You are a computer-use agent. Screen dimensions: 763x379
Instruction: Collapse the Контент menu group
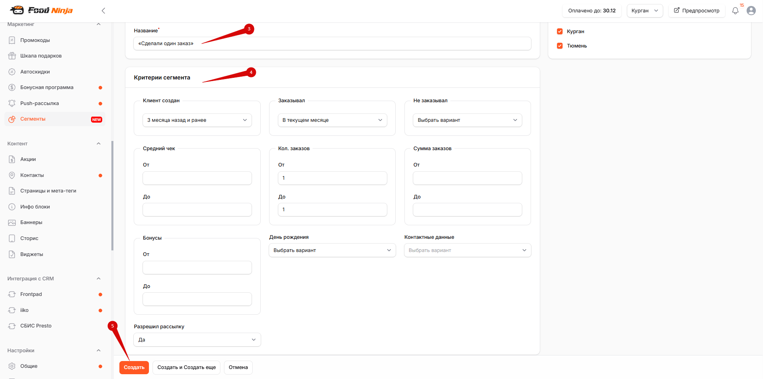click(99, 144)
